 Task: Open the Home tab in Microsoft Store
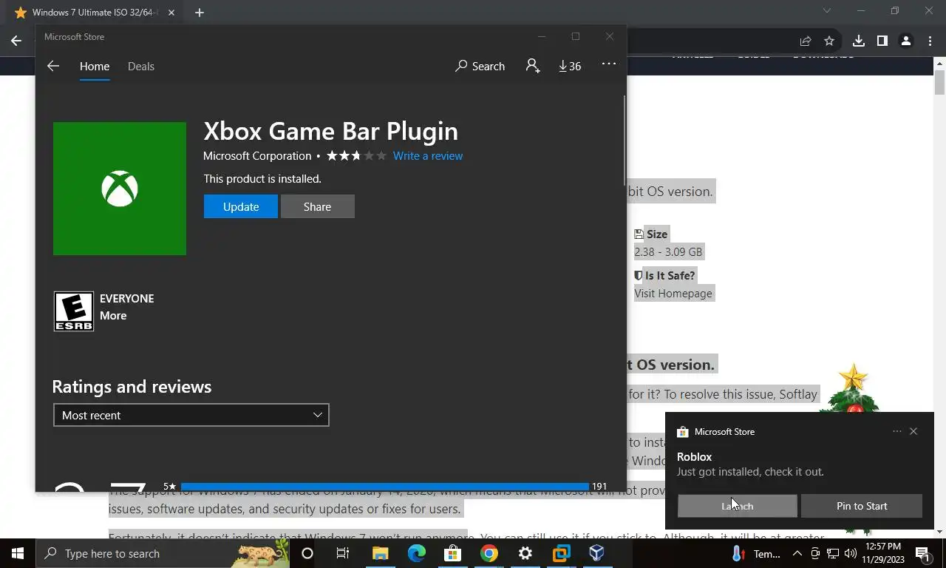coord(95,67)
